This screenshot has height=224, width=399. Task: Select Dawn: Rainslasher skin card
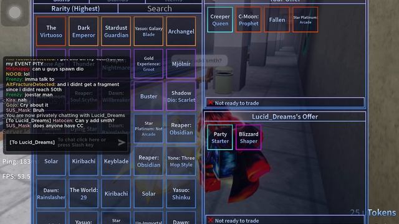point(51,194)
